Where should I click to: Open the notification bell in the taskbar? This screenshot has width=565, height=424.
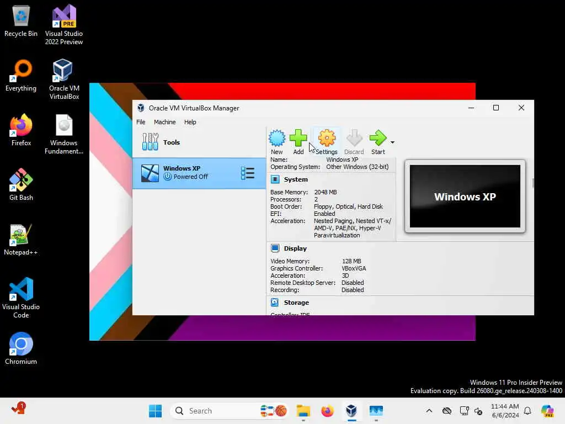[x=527, y=411]
